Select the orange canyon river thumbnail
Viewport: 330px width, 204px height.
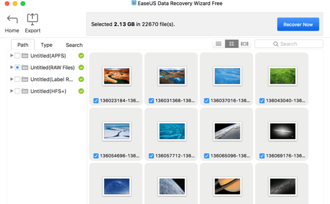[x=117, y=76]
